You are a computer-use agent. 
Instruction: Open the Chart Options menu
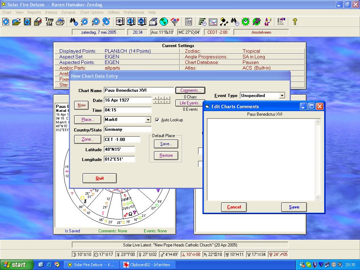point(91,12)
